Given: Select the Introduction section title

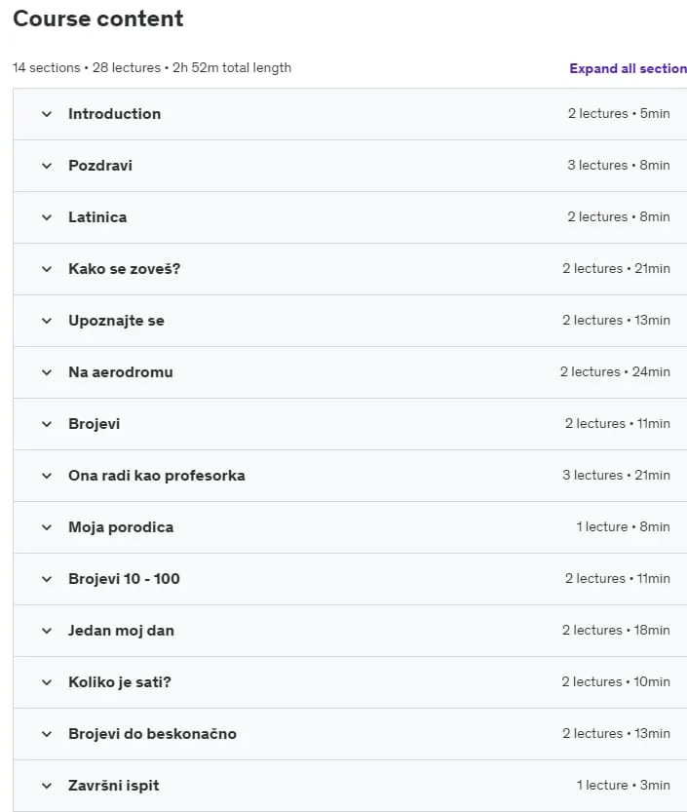Looking at the screenshot, I should pyautogui.click(x=114, y=114).
